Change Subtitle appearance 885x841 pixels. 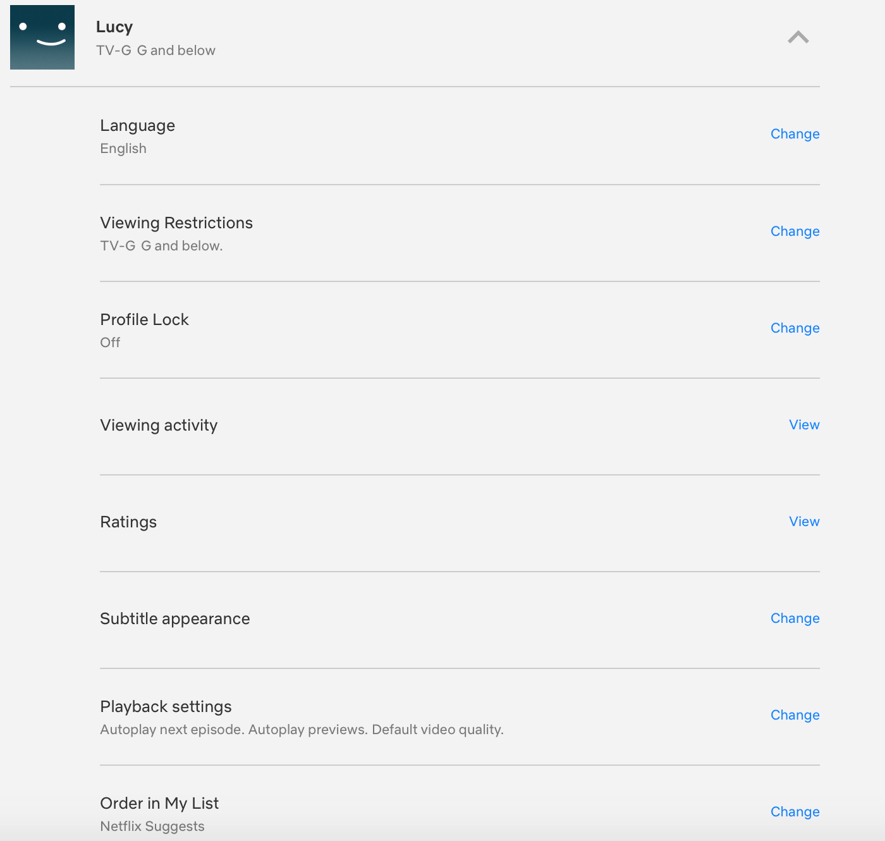tap(795, 618)
